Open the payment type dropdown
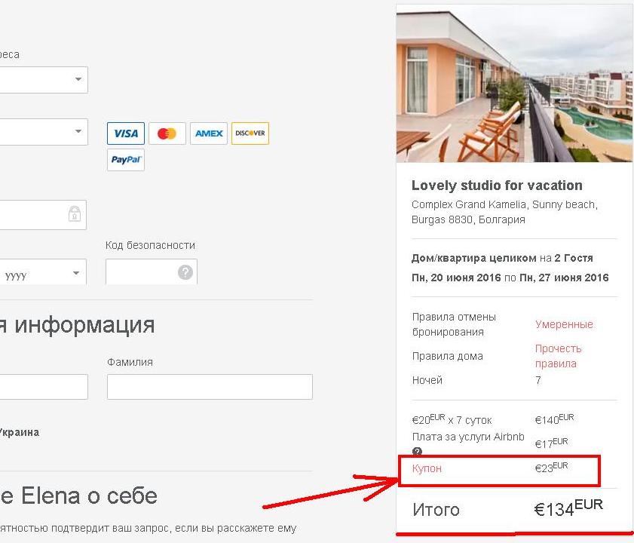This screenshot has height=543, width=634. tap(44, 132)
